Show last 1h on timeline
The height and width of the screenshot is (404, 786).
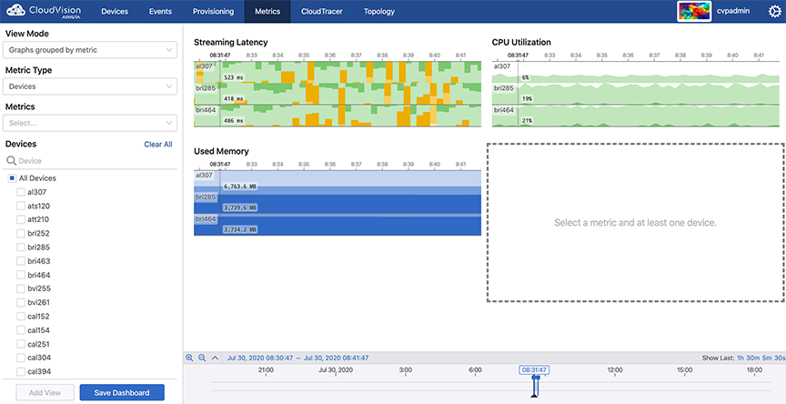pos(741,358)
